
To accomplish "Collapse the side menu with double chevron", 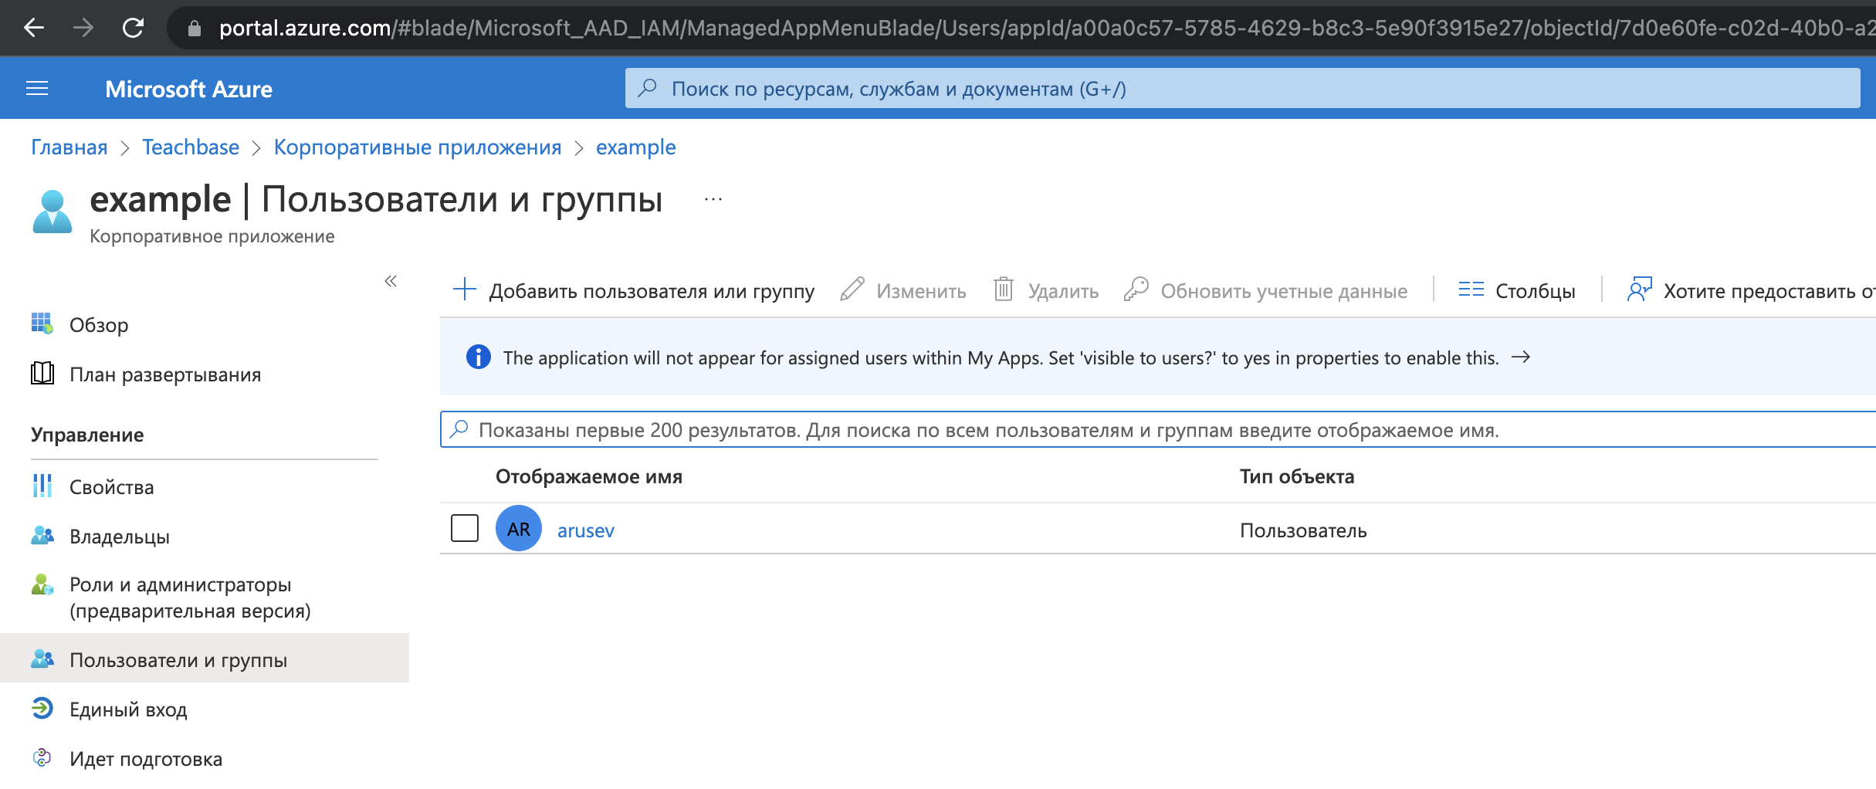I will click(391, 281).
